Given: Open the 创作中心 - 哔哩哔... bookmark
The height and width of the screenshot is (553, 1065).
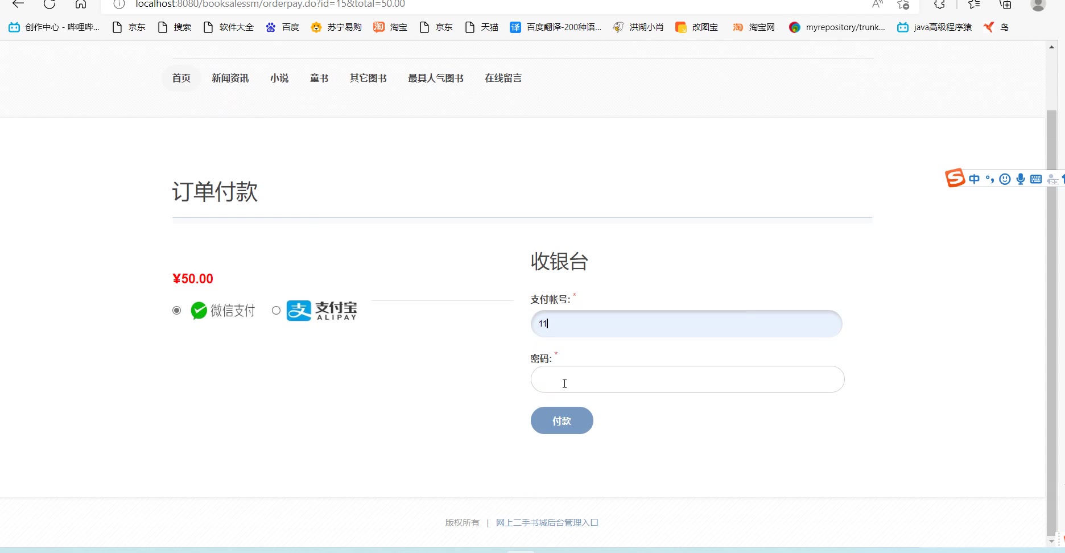Looking at the screenshot, I should (54, 27).
